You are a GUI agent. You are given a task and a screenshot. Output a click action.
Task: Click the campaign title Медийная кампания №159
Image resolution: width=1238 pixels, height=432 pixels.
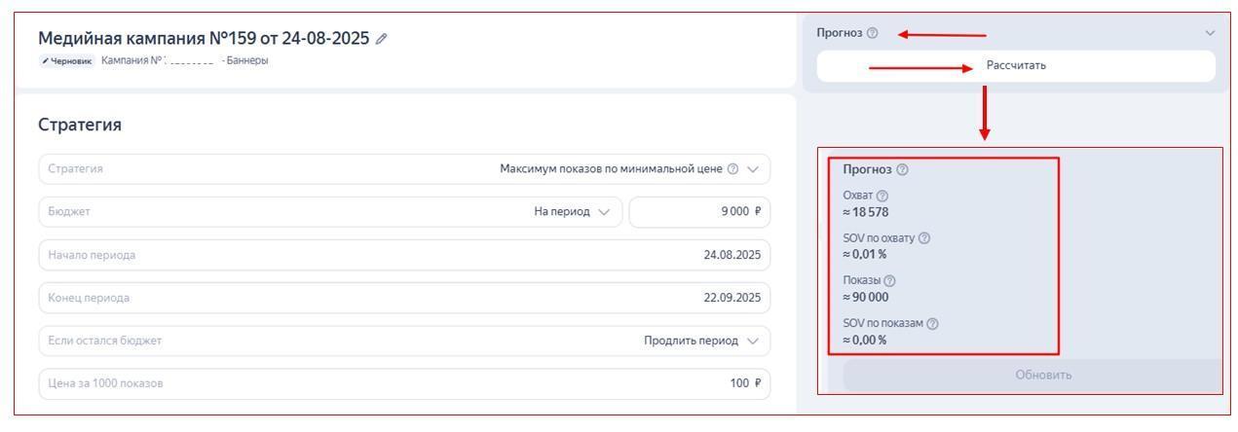pyautogui.click(x=203, y=39)
